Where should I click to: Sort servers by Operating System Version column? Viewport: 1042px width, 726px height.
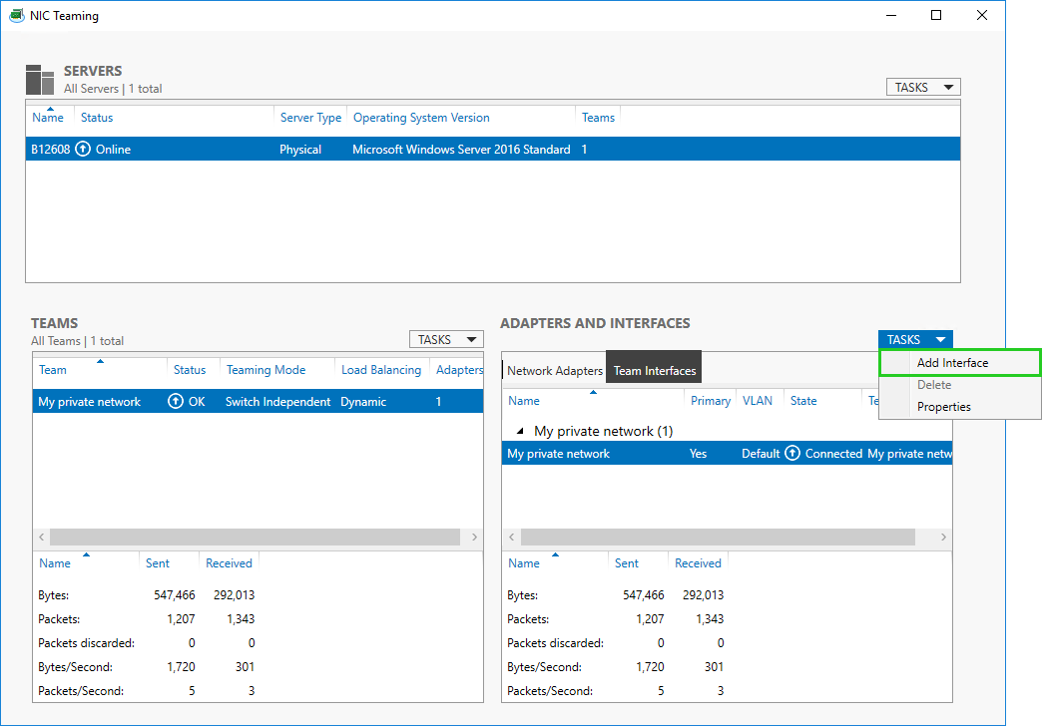(421, 118)
